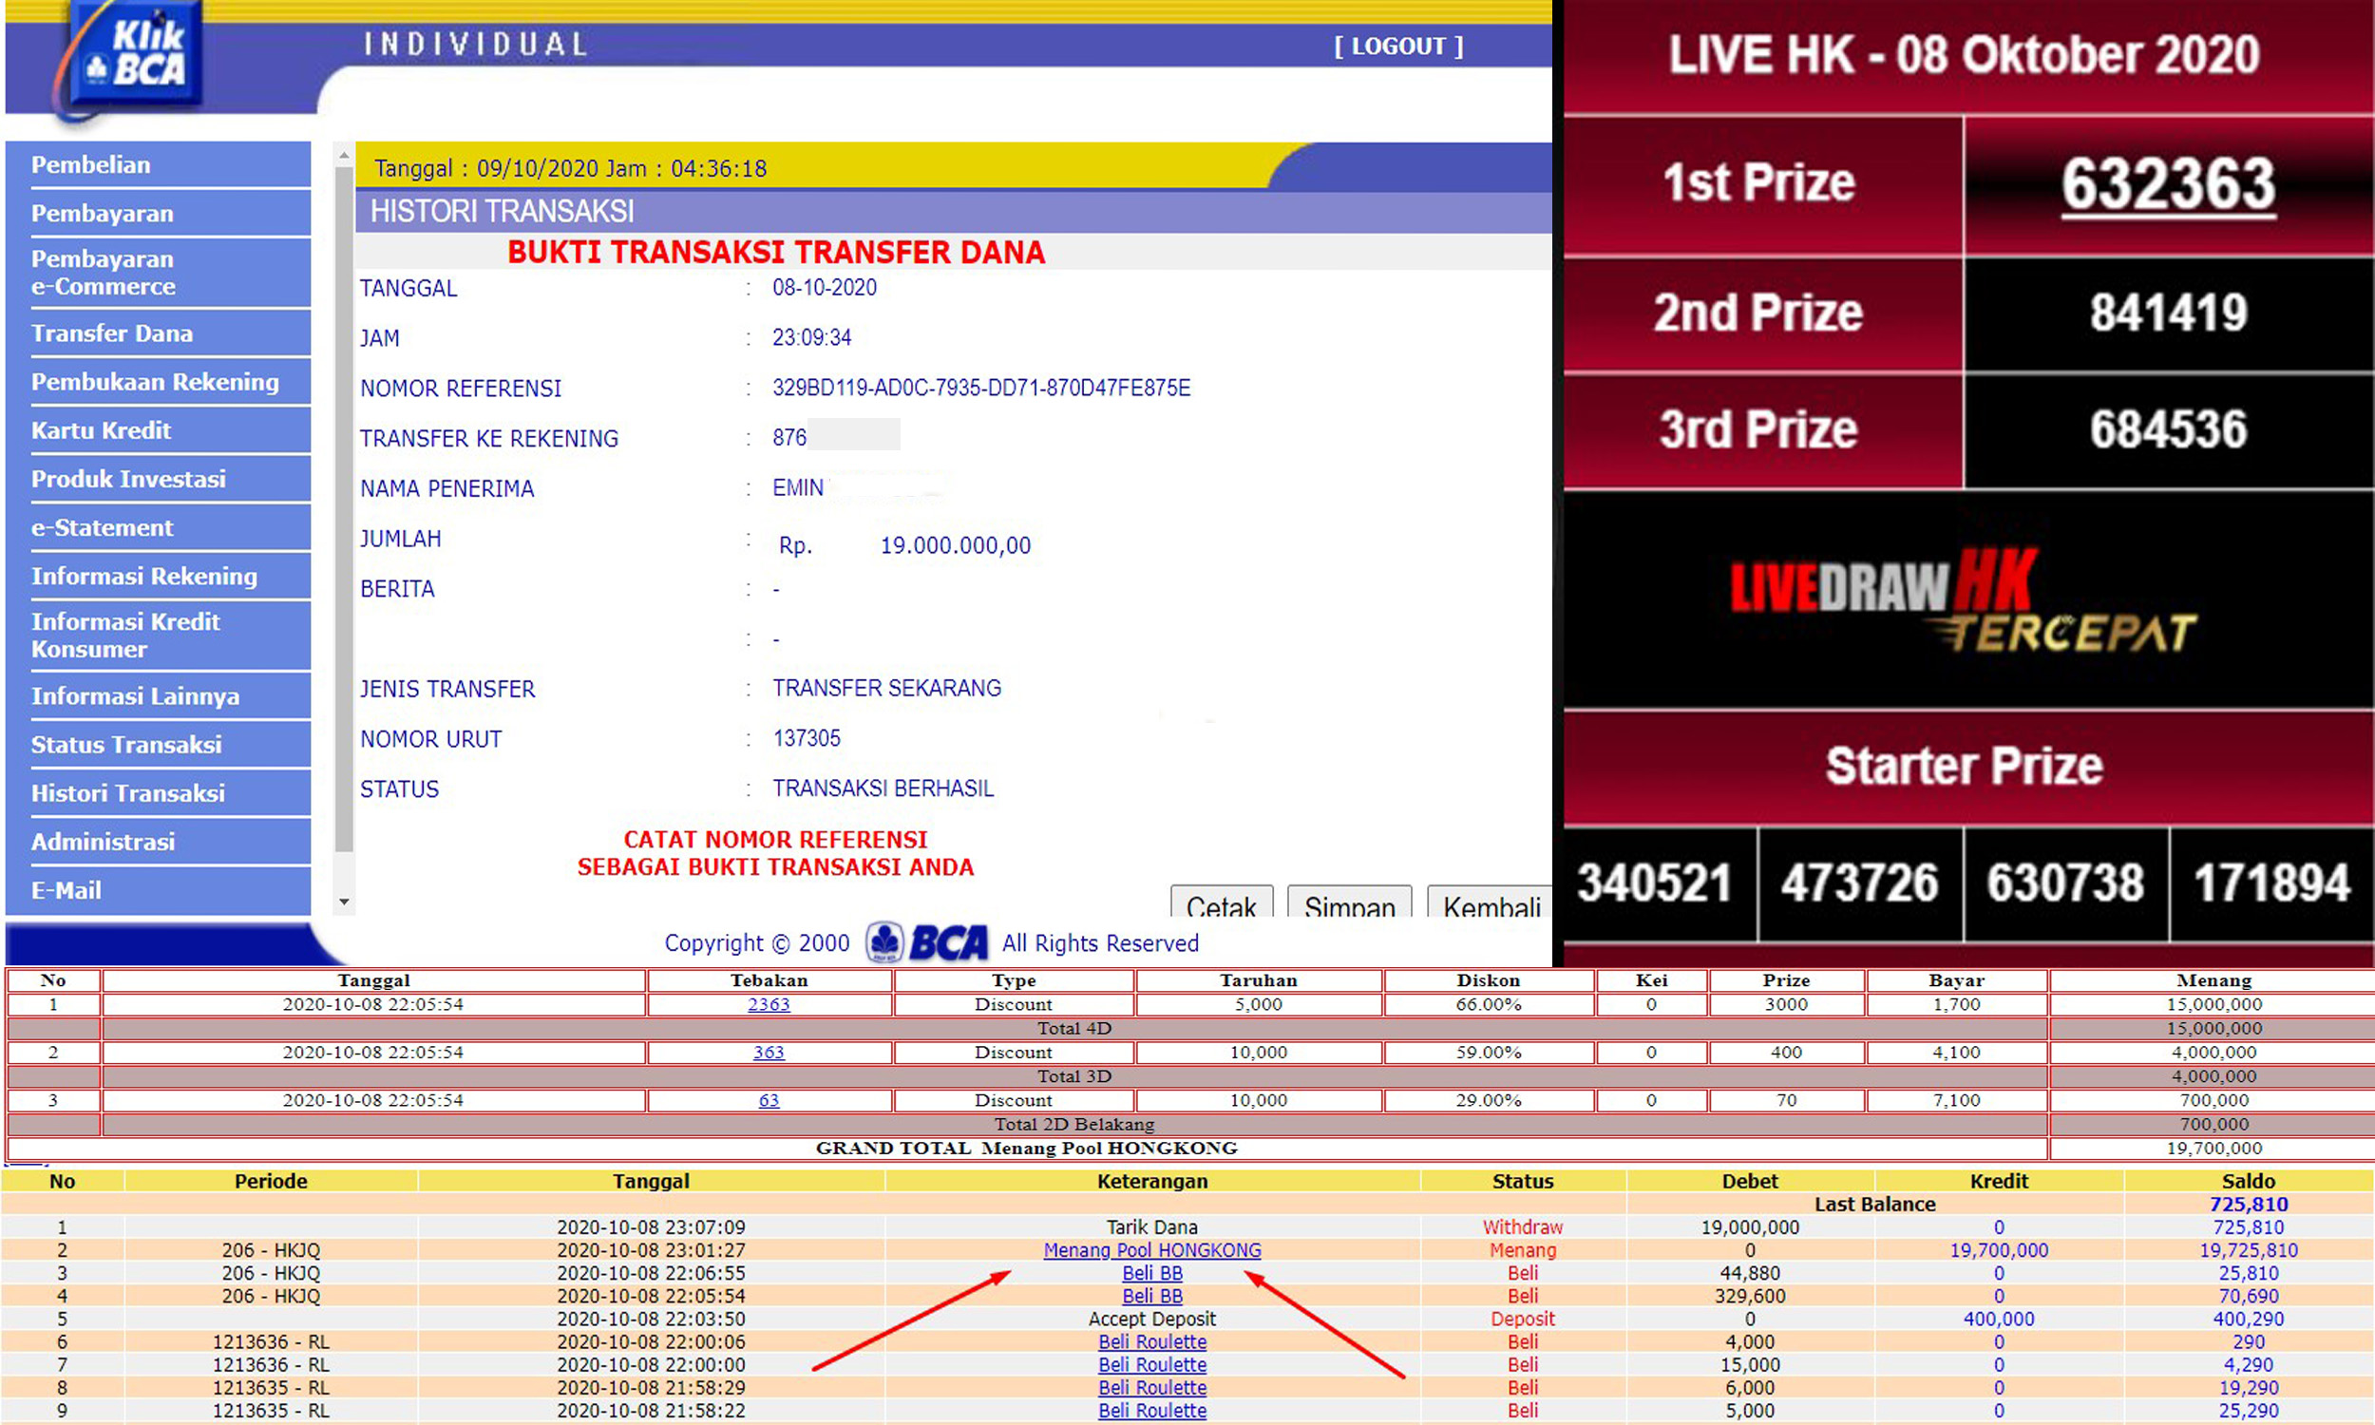The width and height of the screenshot is (2375, 1425).
Task: Open Kartu Kredit menu
Action: [159, 430]
